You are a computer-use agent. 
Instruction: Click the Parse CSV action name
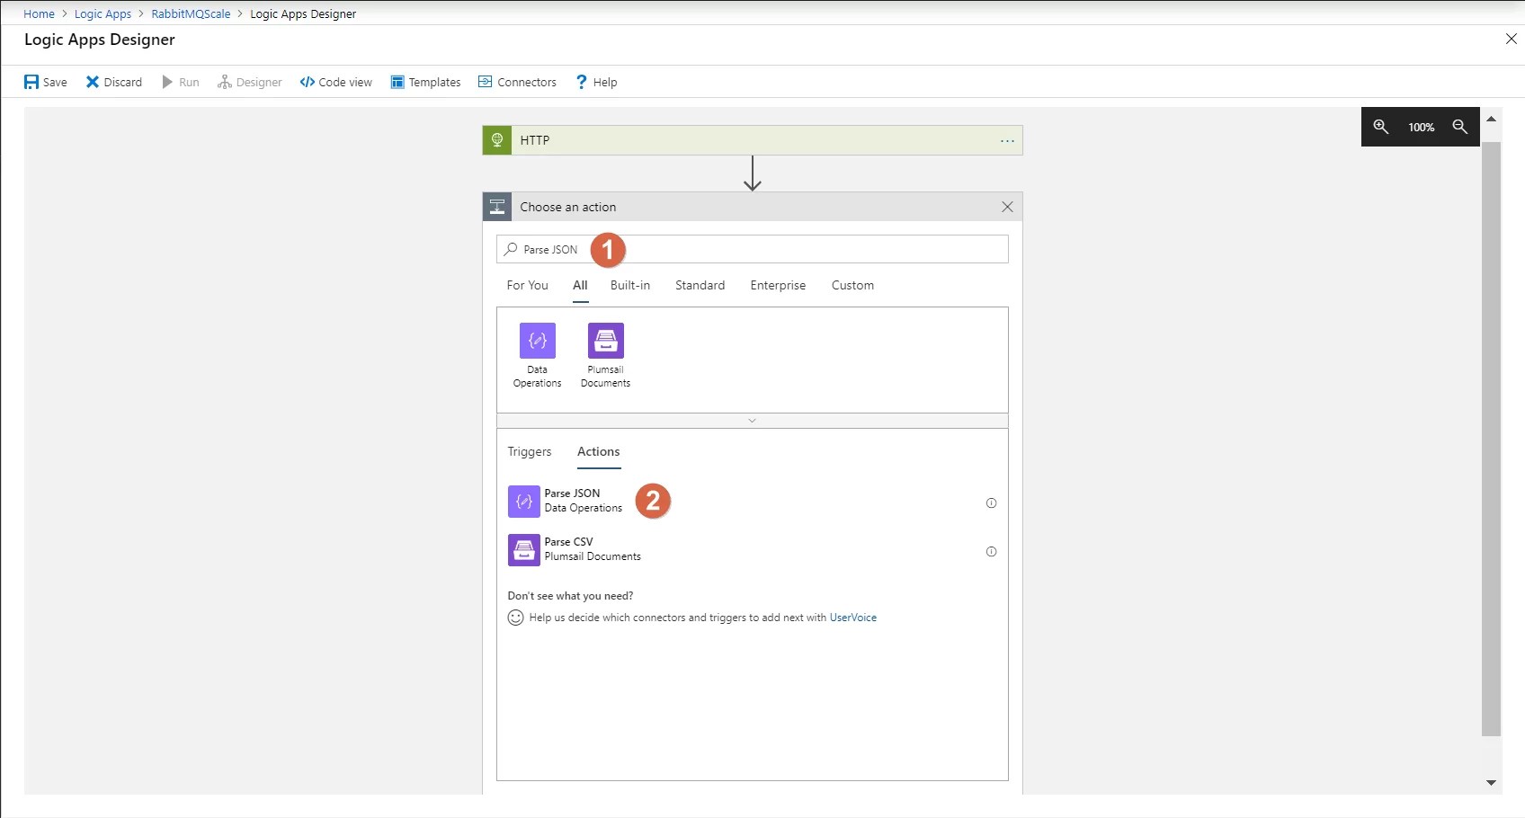568,542
